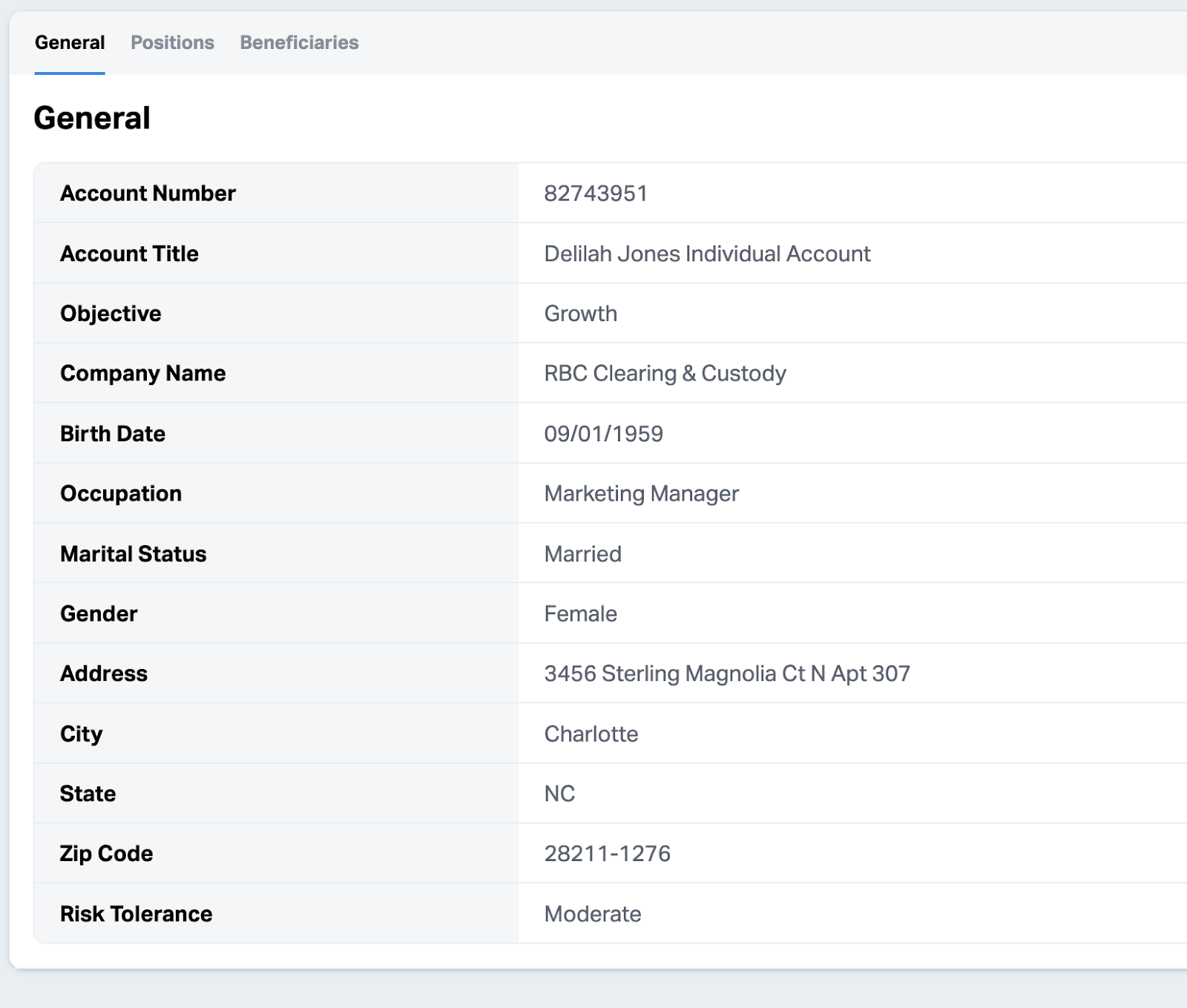
Task: Click the birth date 09/01/1959
Action: click(x=603, y=434)
